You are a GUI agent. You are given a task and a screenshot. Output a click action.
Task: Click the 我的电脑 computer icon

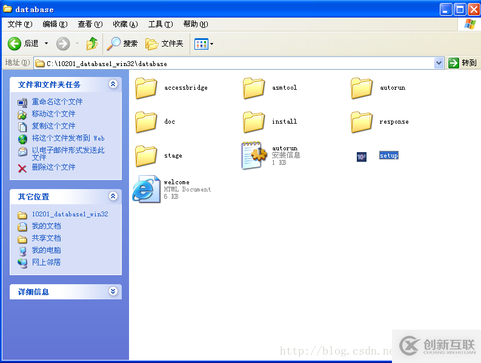pos(22,251)
